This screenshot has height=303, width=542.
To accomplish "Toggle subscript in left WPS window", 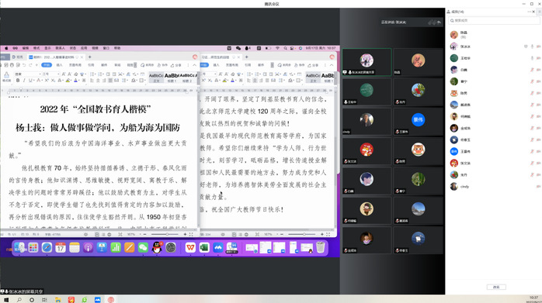I will click(53, 80).
